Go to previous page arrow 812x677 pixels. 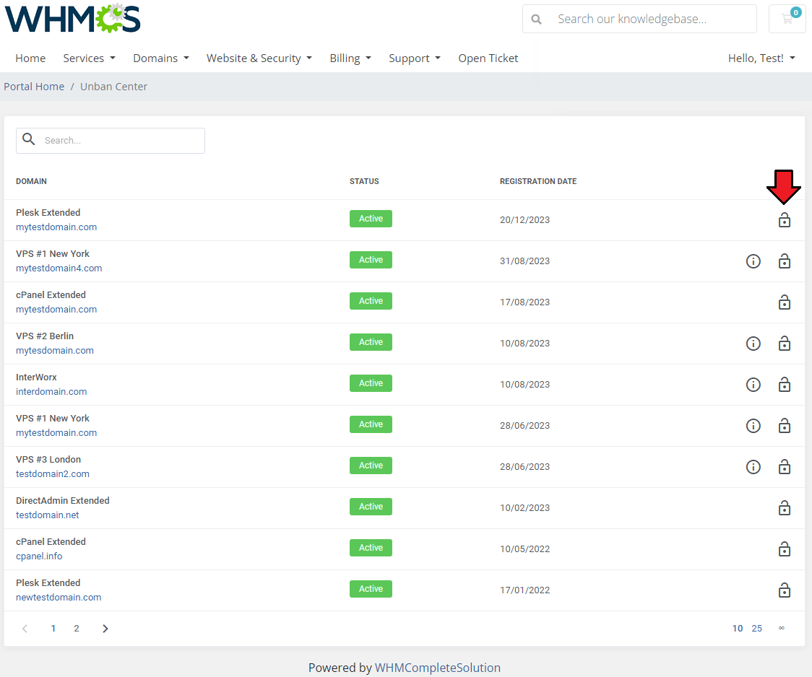pyautogui.click(x=25, y=629)
